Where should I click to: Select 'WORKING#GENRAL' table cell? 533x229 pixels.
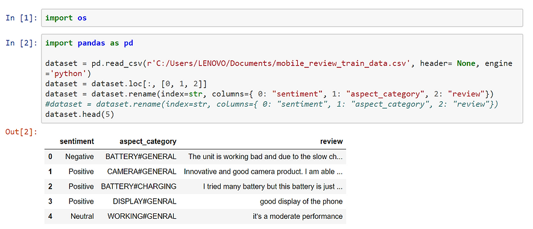[142, 216]
